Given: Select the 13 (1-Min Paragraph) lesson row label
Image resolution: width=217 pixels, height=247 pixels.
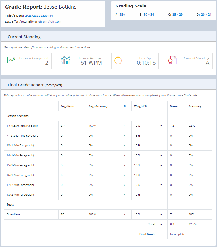Looking at the screenshot, I should coord(20,146).
